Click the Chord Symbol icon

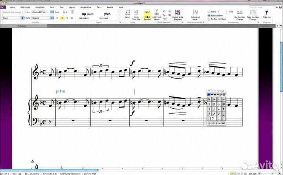pyautogui.click(x=147, y=15)
